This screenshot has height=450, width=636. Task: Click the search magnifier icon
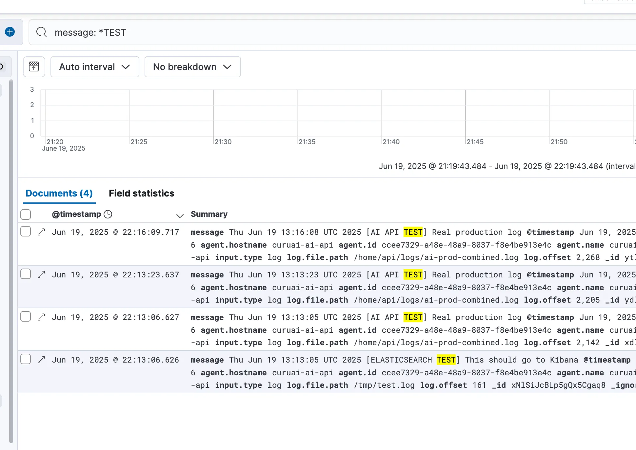[41, 32]
